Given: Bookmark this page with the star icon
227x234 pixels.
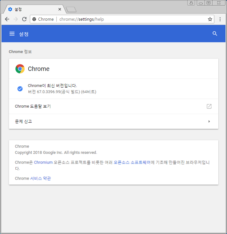Looking at the screenshot, I should [210, 19].
